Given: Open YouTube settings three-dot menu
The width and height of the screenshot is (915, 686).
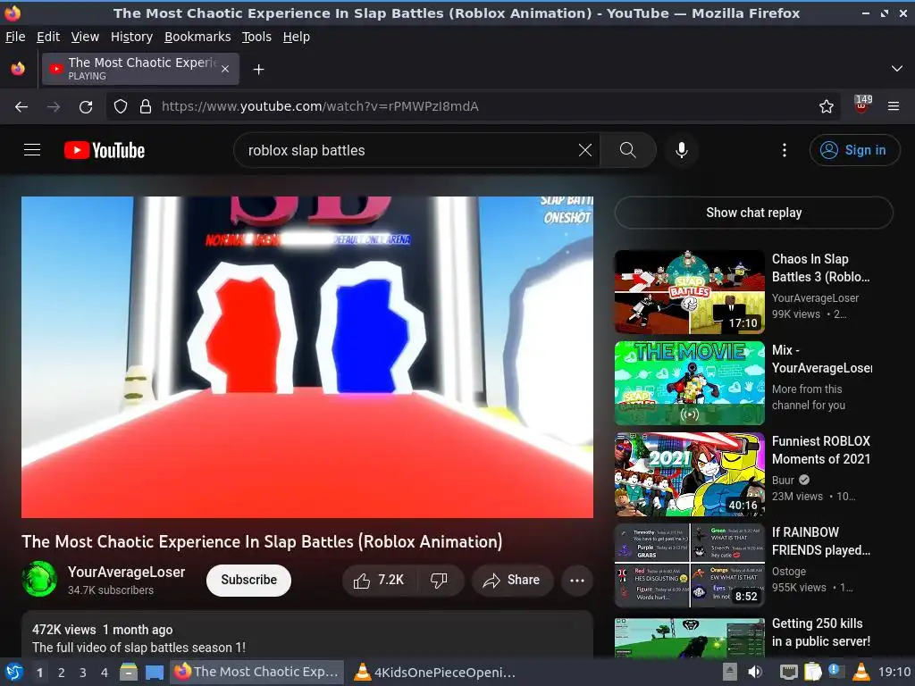Looking at the screenshot, I should pyautogui.click(x=785, y=150).
